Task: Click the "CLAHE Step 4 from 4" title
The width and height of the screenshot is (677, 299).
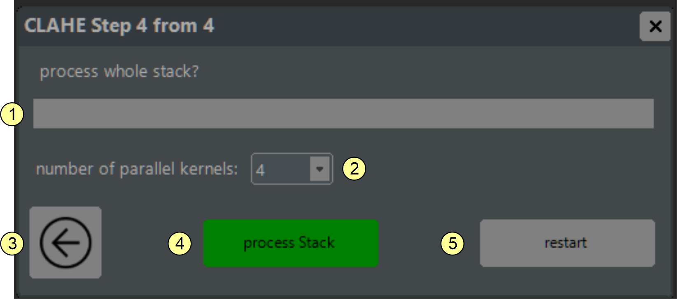Action: [x=119, y=26]
